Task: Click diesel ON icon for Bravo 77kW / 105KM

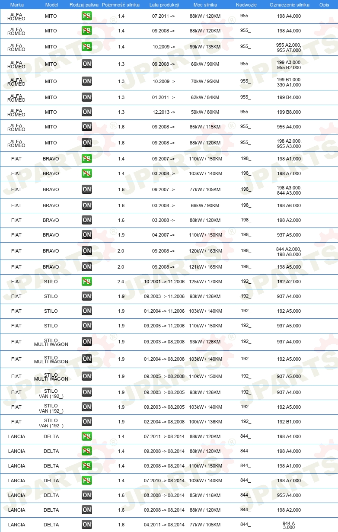Action: pos(87,189)
